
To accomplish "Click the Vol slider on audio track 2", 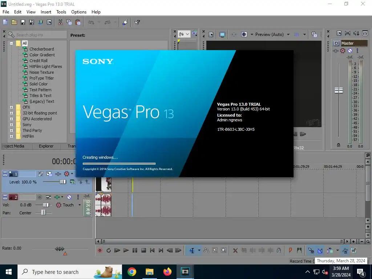I will coord(46,205).
